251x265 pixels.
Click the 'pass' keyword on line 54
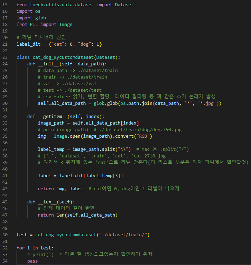32,261
